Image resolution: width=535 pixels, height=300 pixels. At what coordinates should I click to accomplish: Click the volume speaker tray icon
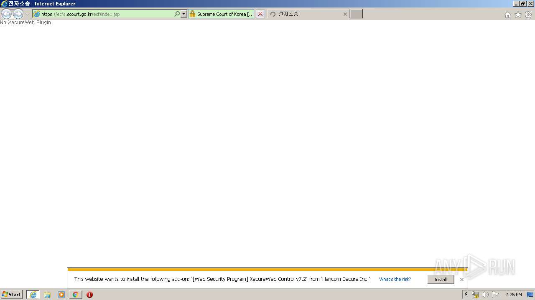coord(485,295)
